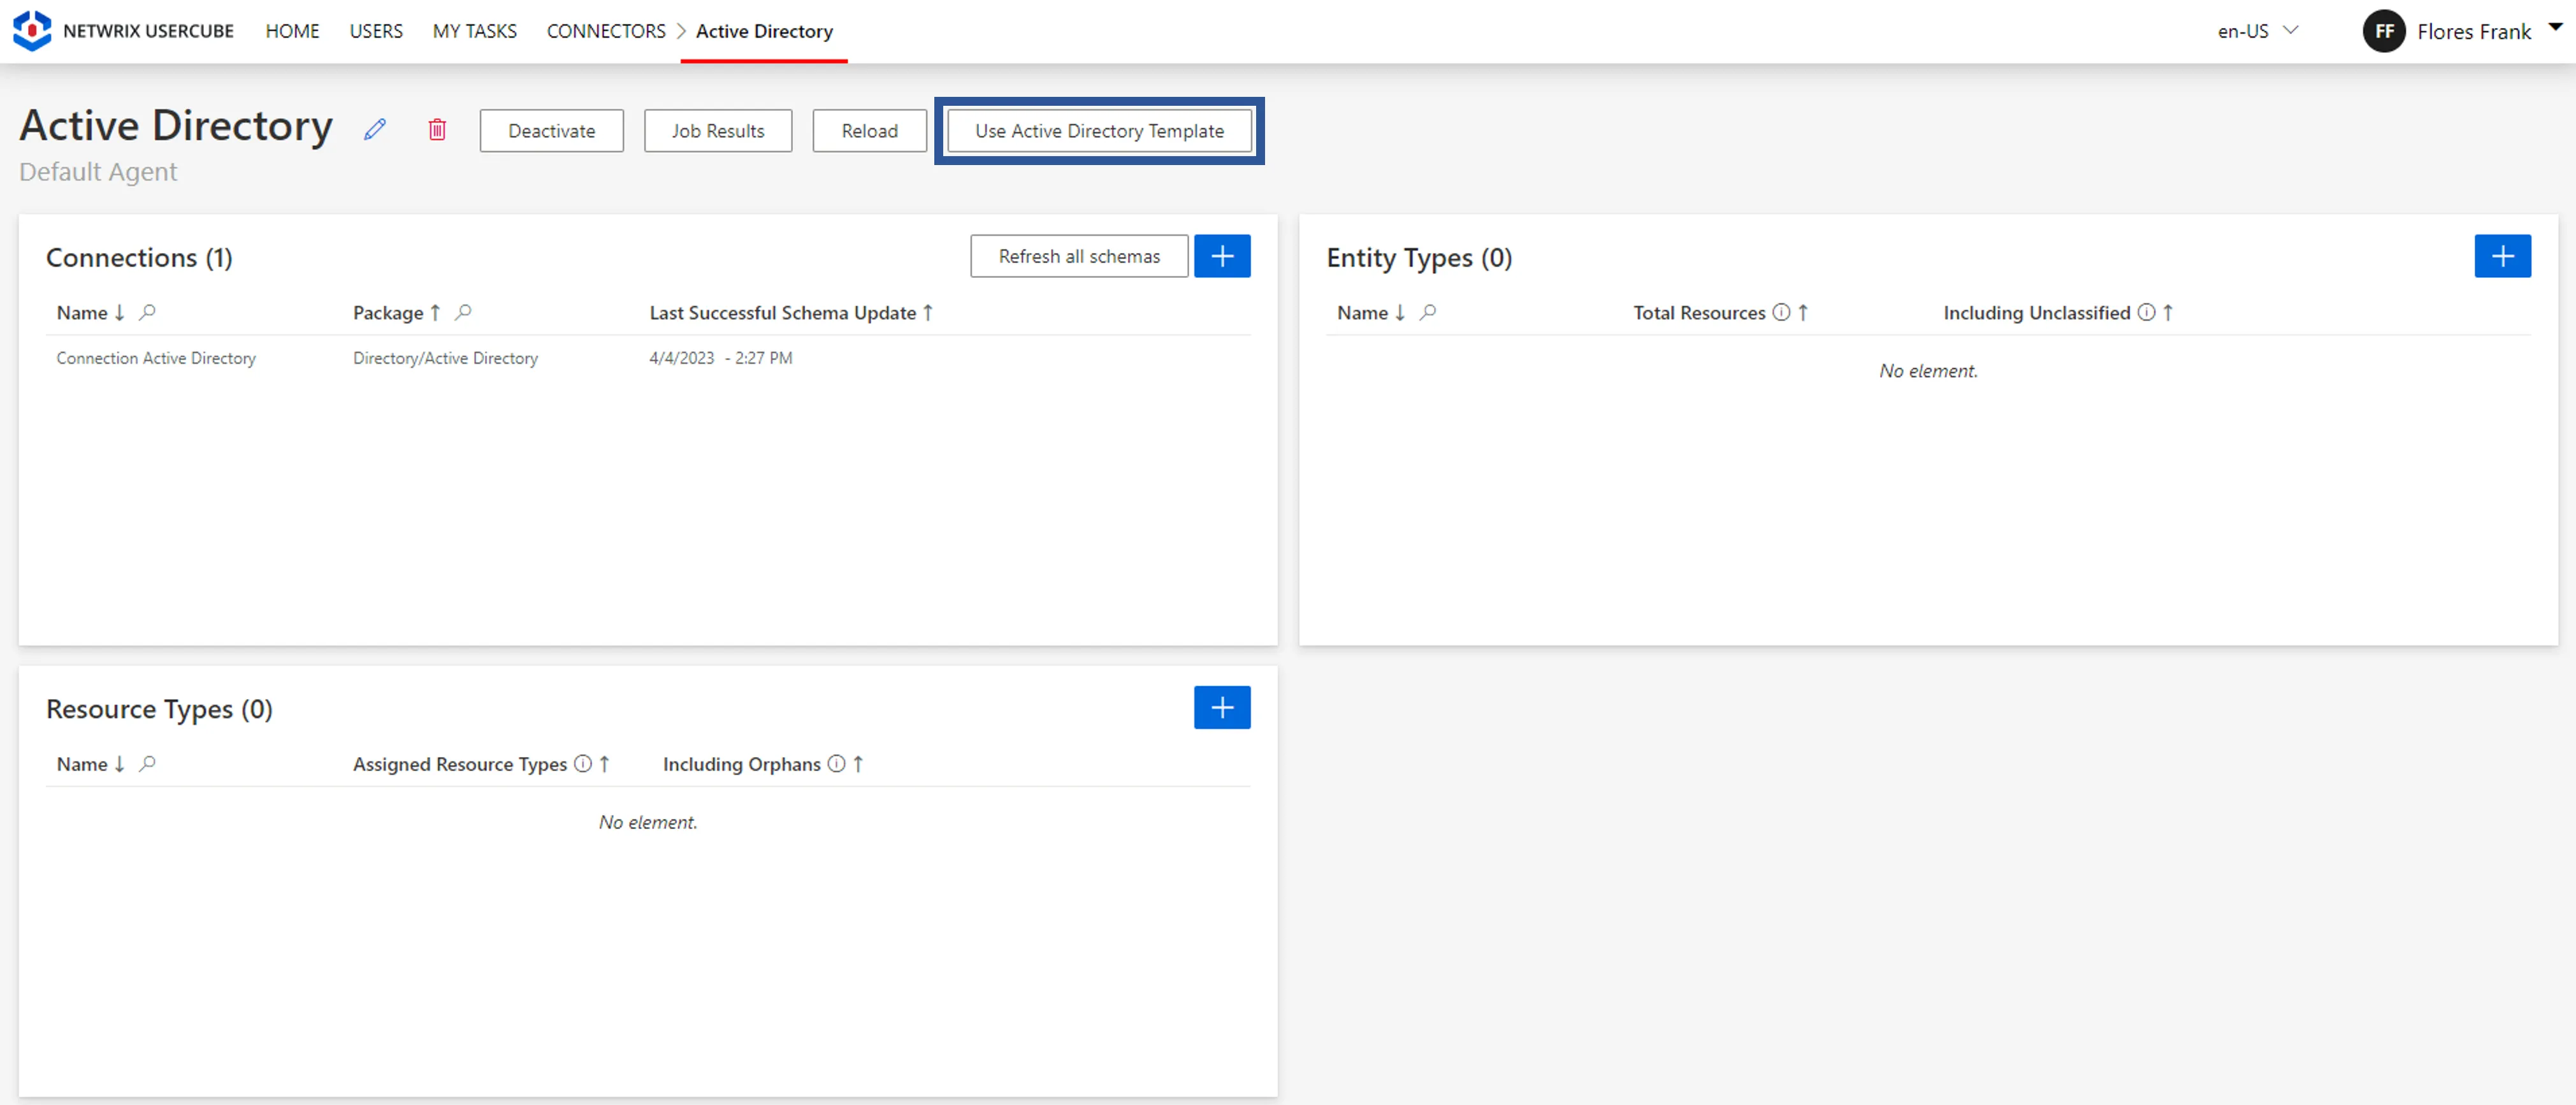Sort by Including Orphans arrow
This screenshot has height=1105, width=2576.
click(x=858, y=764)
